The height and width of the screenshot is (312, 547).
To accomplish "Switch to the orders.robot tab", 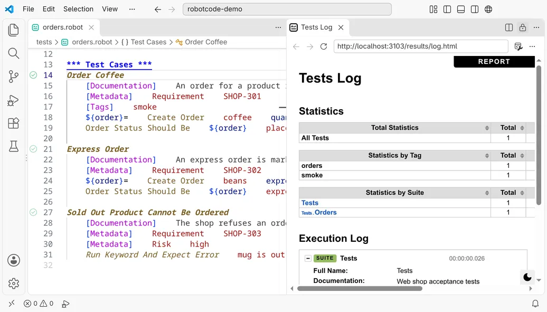I will point(63,27).
